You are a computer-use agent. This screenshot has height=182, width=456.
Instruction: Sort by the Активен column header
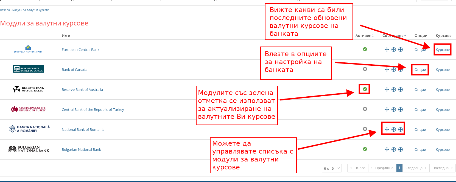click(365, 36)
